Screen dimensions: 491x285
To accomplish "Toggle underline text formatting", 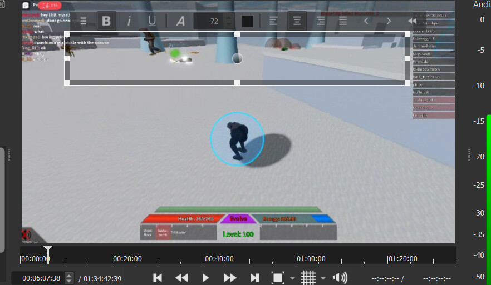I will pyautogui.click(x=152, y=21).
